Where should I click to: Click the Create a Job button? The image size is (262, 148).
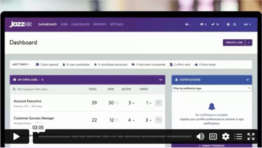coord(234,43)
